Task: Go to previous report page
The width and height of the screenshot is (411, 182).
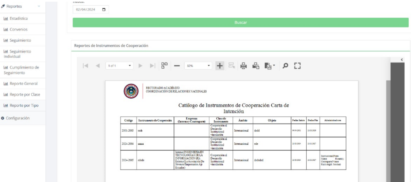Action: coord(98,66)
